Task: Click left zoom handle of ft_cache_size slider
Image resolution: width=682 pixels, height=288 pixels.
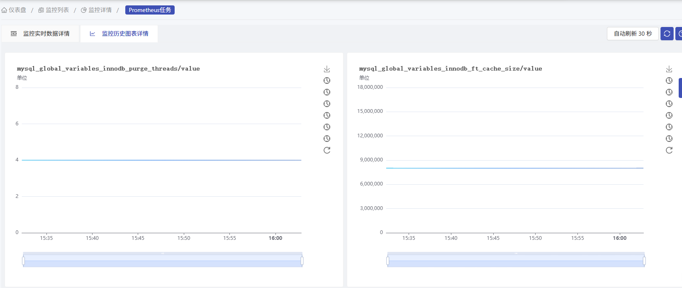Action: coord(387,261)
